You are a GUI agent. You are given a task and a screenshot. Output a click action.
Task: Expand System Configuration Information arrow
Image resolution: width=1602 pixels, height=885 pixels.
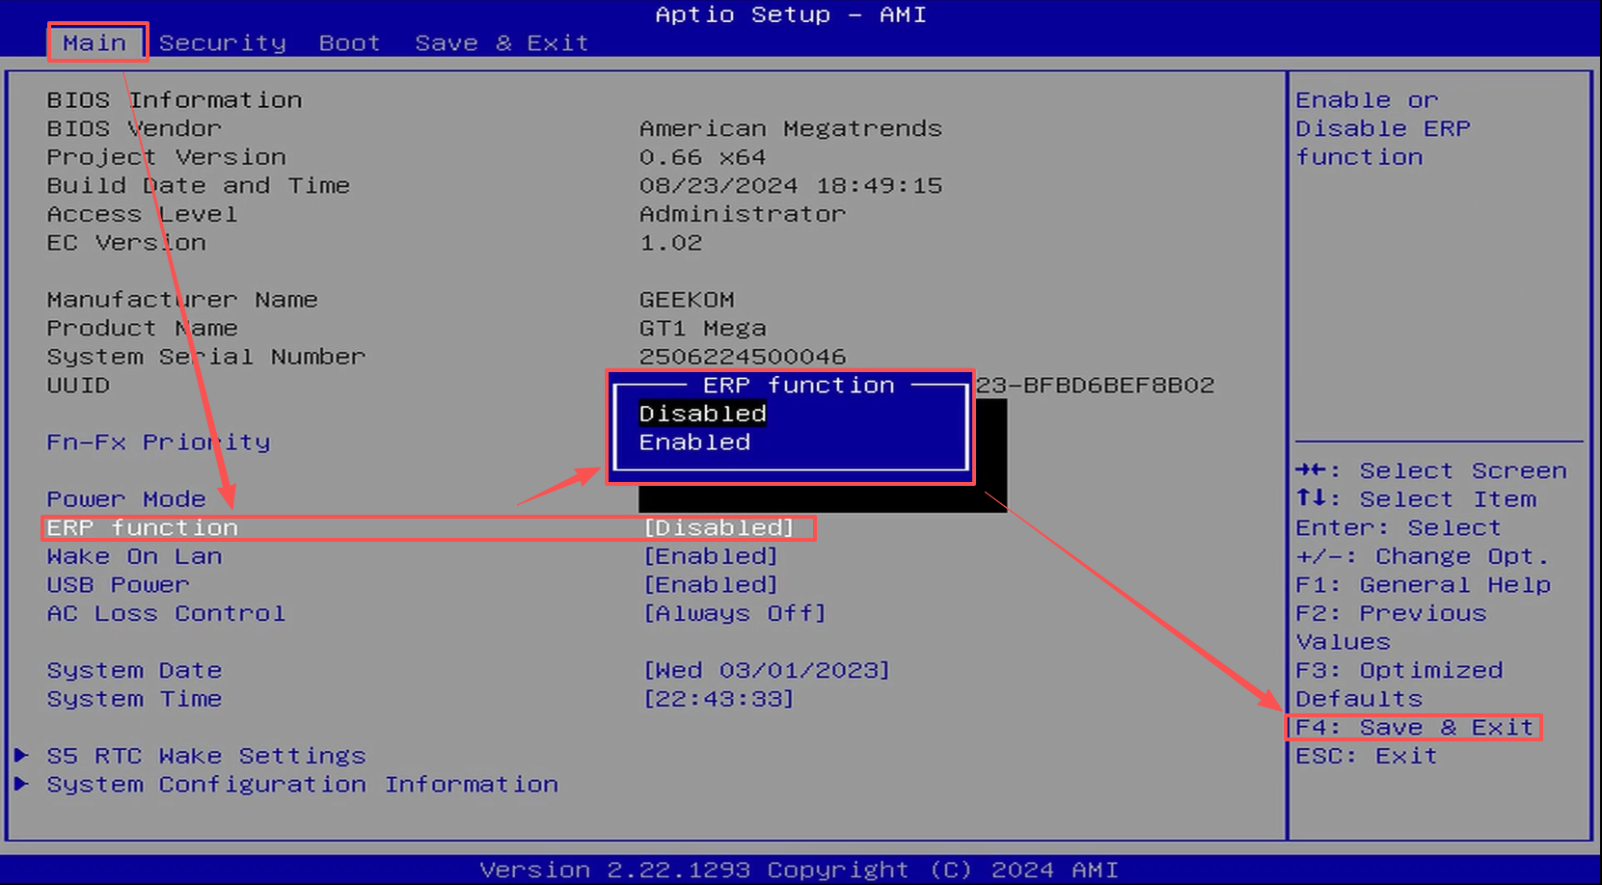(21, 785)
